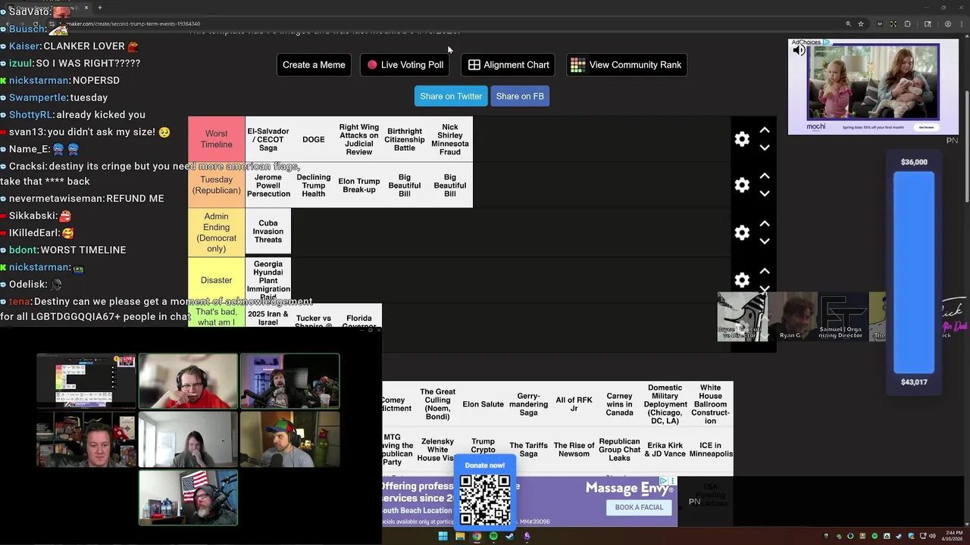Click the red Live Voting dot icon

pos(372,65)
